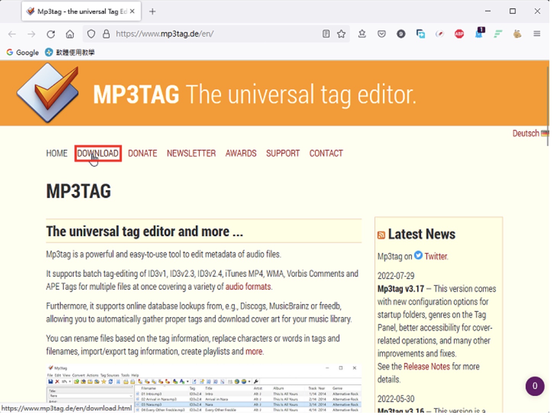Open the downloads tray icon in toolbar
Screen dimensions: 552x415
coord(363,34)
